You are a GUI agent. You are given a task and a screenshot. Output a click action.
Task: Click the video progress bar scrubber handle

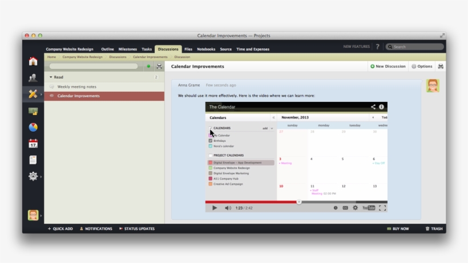pyautogui.click(x=298, y=202)
